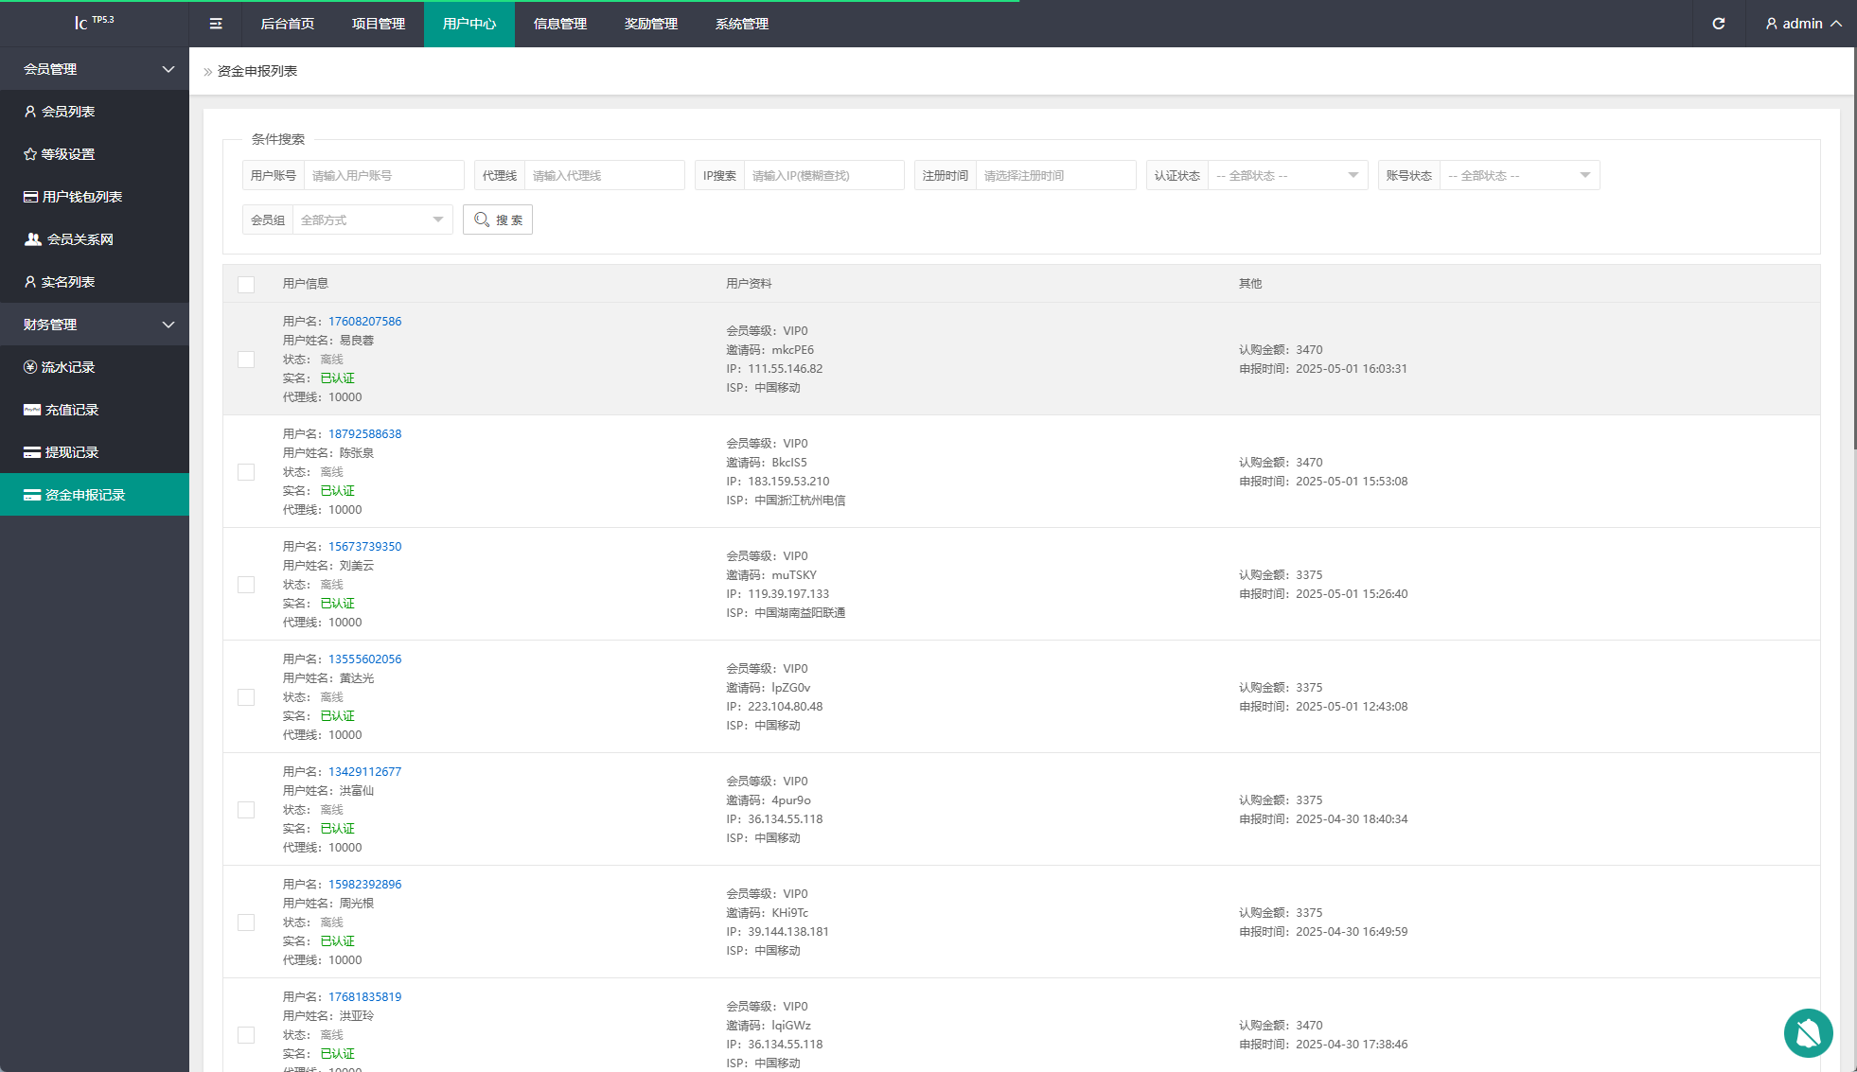Image resolution: width=1857 pixels, height=1072 pixels.
Task: Click the 搜索 search button
Action: (498, 220)
